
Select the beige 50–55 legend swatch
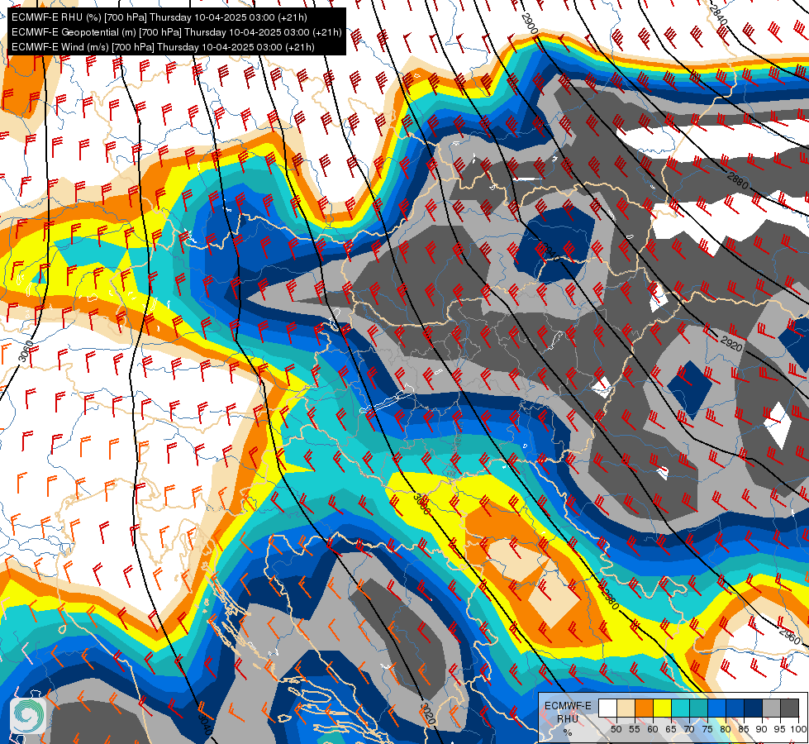(x=626, y=708)
